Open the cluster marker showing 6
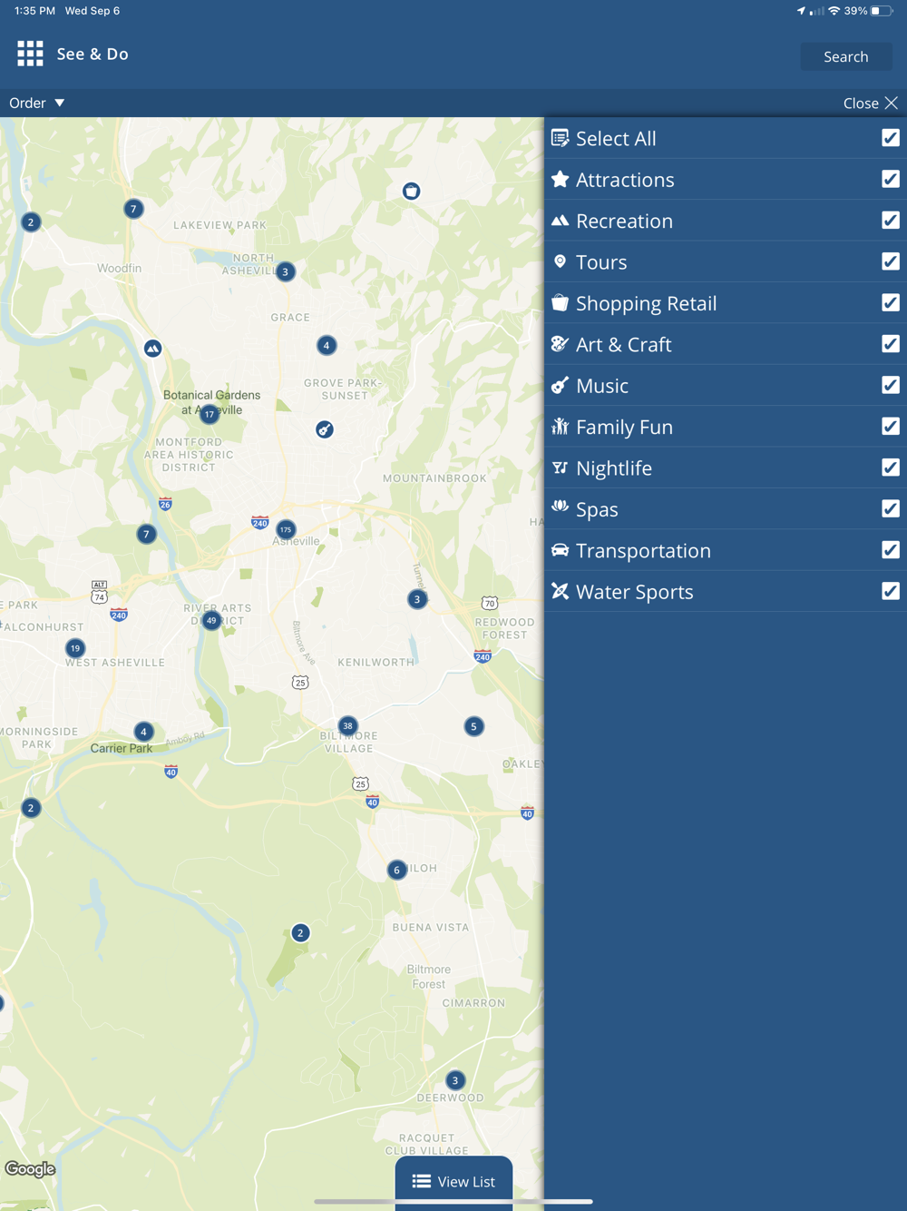The image size is (907, 1211). [396, 870]
